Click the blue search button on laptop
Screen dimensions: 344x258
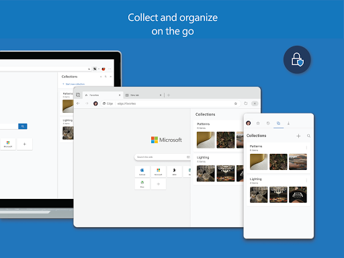23,126
